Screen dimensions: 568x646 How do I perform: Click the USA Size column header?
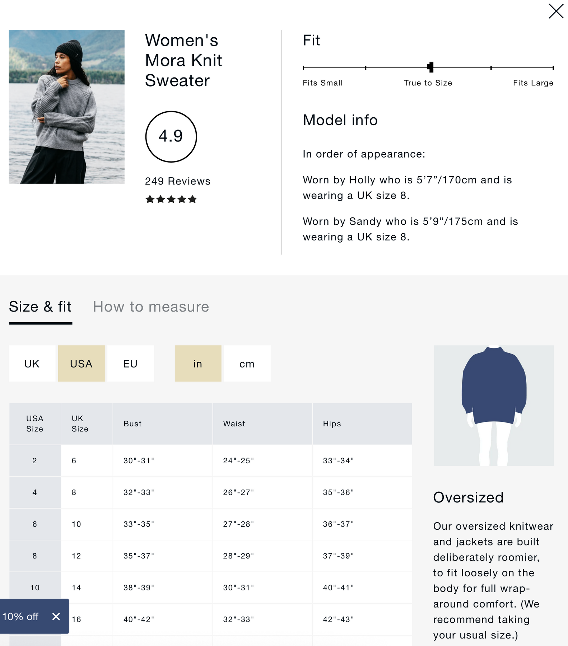pos(35,423)
